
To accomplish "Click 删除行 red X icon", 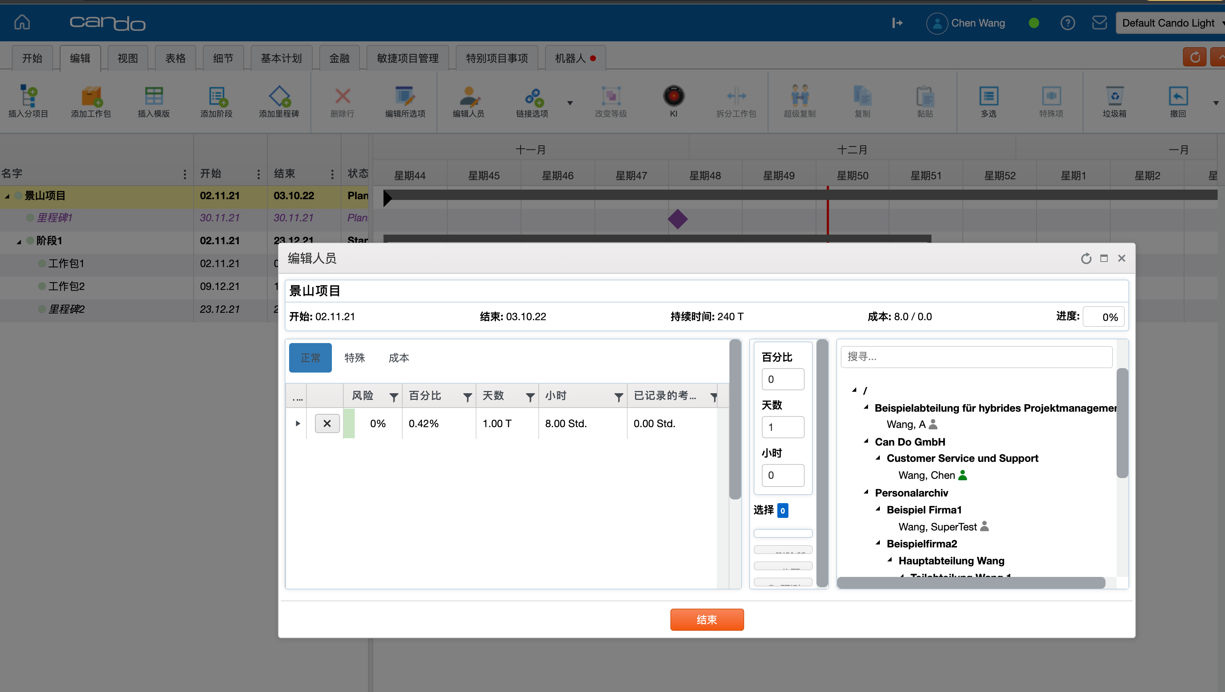I will click(x=343, y=97).
